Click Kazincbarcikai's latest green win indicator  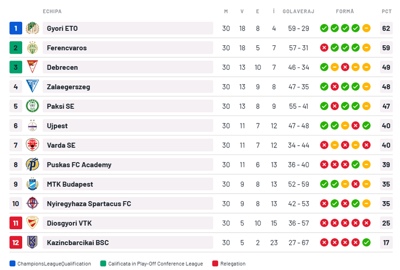click(x=366, y=242)
